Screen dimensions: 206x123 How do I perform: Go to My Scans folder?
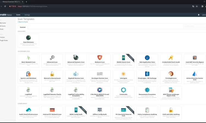(3, 23)
